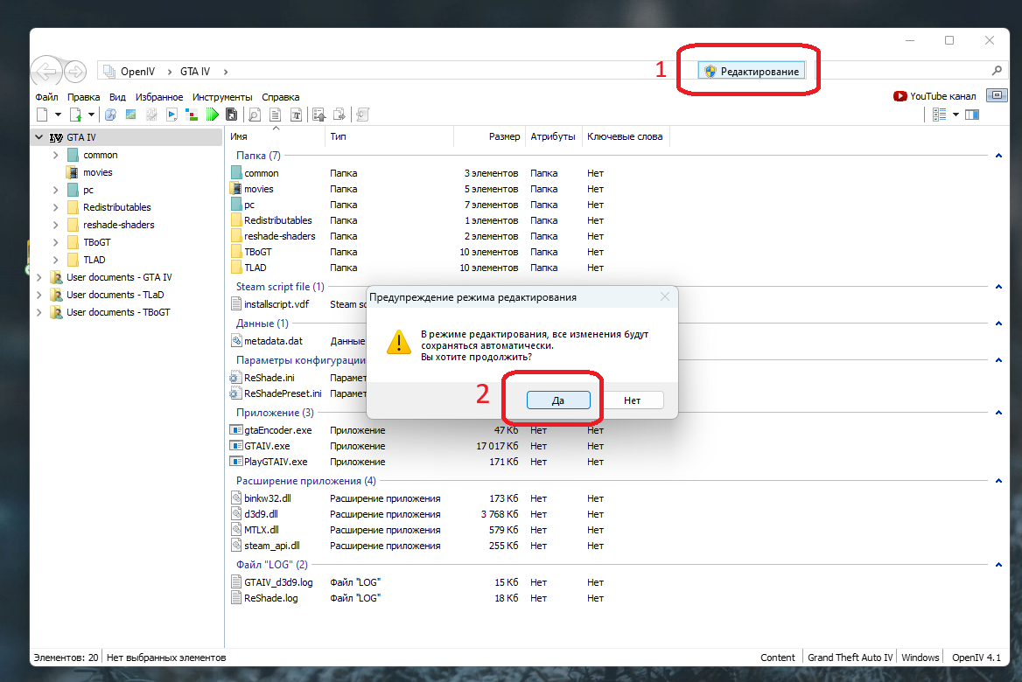Expand User documents - GTA IV node
This screenshot has width=1022, height=682.
coord(39,277)
